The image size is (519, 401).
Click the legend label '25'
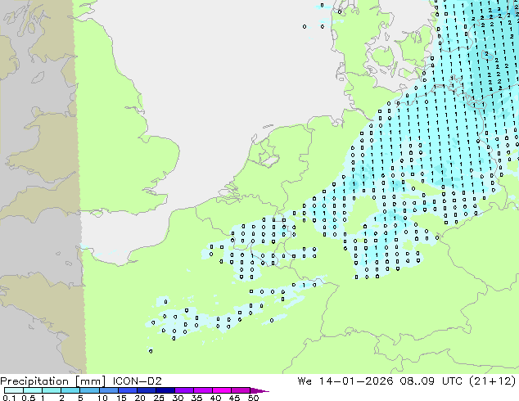pos(159,398)
